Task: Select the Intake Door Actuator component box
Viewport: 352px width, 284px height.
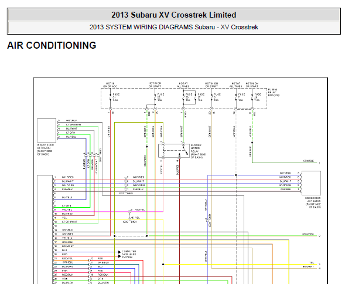Action: coord(46,130)
